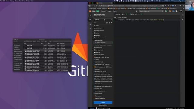Click the Upload file icon in tree header
Viewport: 194px width, 109px height.
click(109, 23)
